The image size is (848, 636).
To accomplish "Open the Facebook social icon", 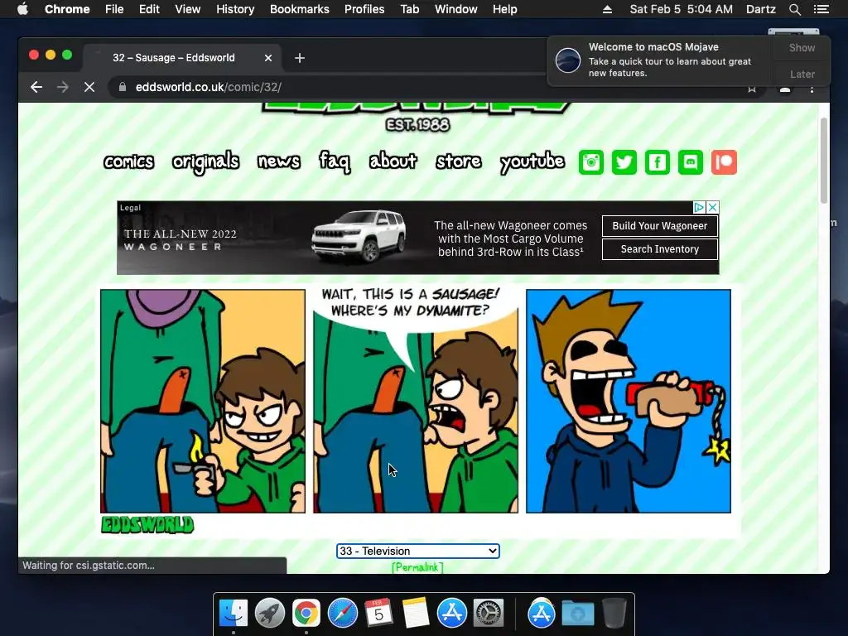I will (x=657, y=162).
